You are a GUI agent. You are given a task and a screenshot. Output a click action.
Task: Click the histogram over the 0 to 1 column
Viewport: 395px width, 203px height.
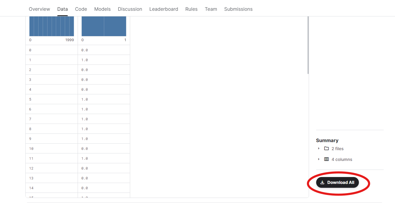pyautogui.click(x=104, y=26)
